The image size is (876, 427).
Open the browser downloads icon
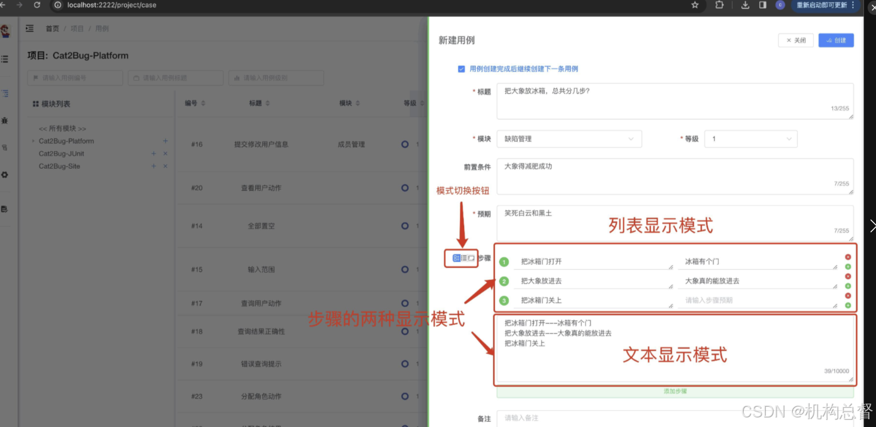pos(745,5)
